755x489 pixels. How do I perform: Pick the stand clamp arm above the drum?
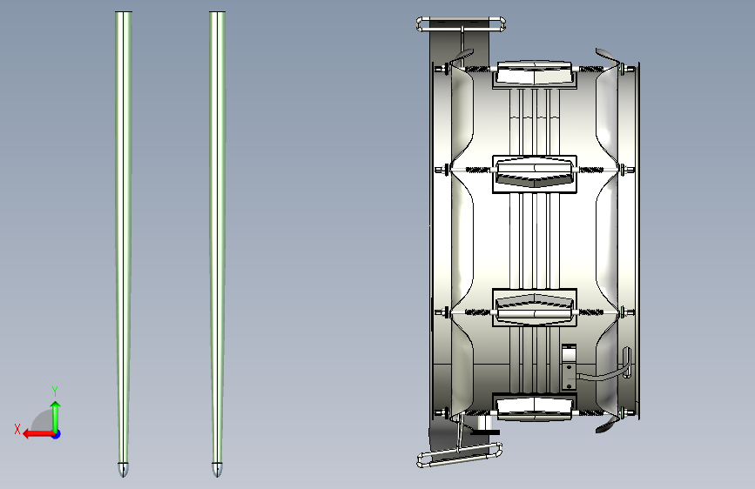tap(461, 24)
